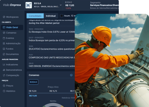Open the Administração sidebar item

(12, 44)
